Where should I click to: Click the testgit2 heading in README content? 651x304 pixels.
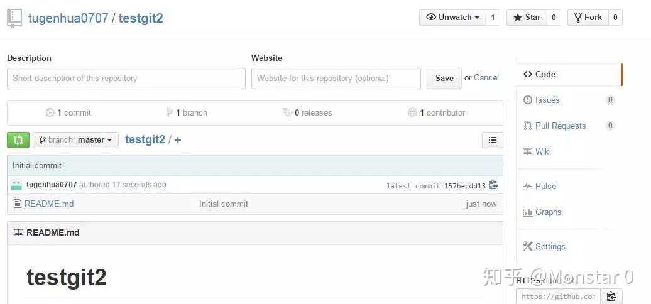(x=67, y=278)
